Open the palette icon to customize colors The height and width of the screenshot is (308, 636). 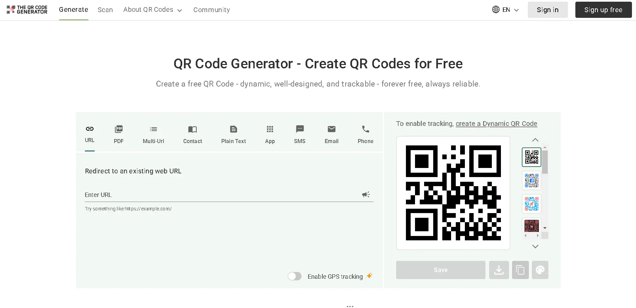click(540, 270)
